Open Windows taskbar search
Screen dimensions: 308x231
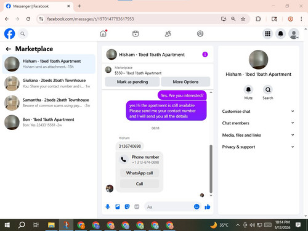point(22,225)
